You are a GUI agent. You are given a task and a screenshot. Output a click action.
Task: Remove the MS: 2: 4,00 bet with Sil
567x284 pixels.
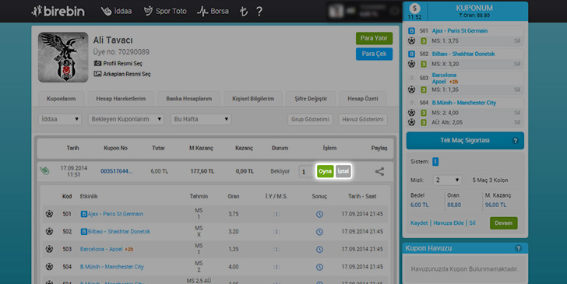[517, 113]
